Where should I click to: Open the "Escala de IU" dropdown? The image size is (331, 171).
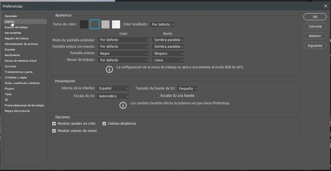click(x=113, y=96)
